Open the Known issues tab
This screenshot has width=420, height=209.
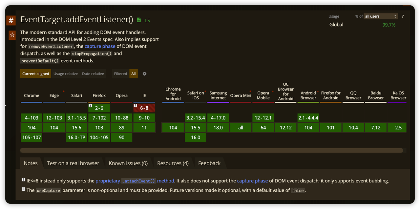coord(128,163)
